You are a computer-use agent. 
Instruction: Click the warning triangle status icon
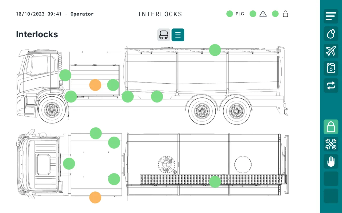[263, 14]
